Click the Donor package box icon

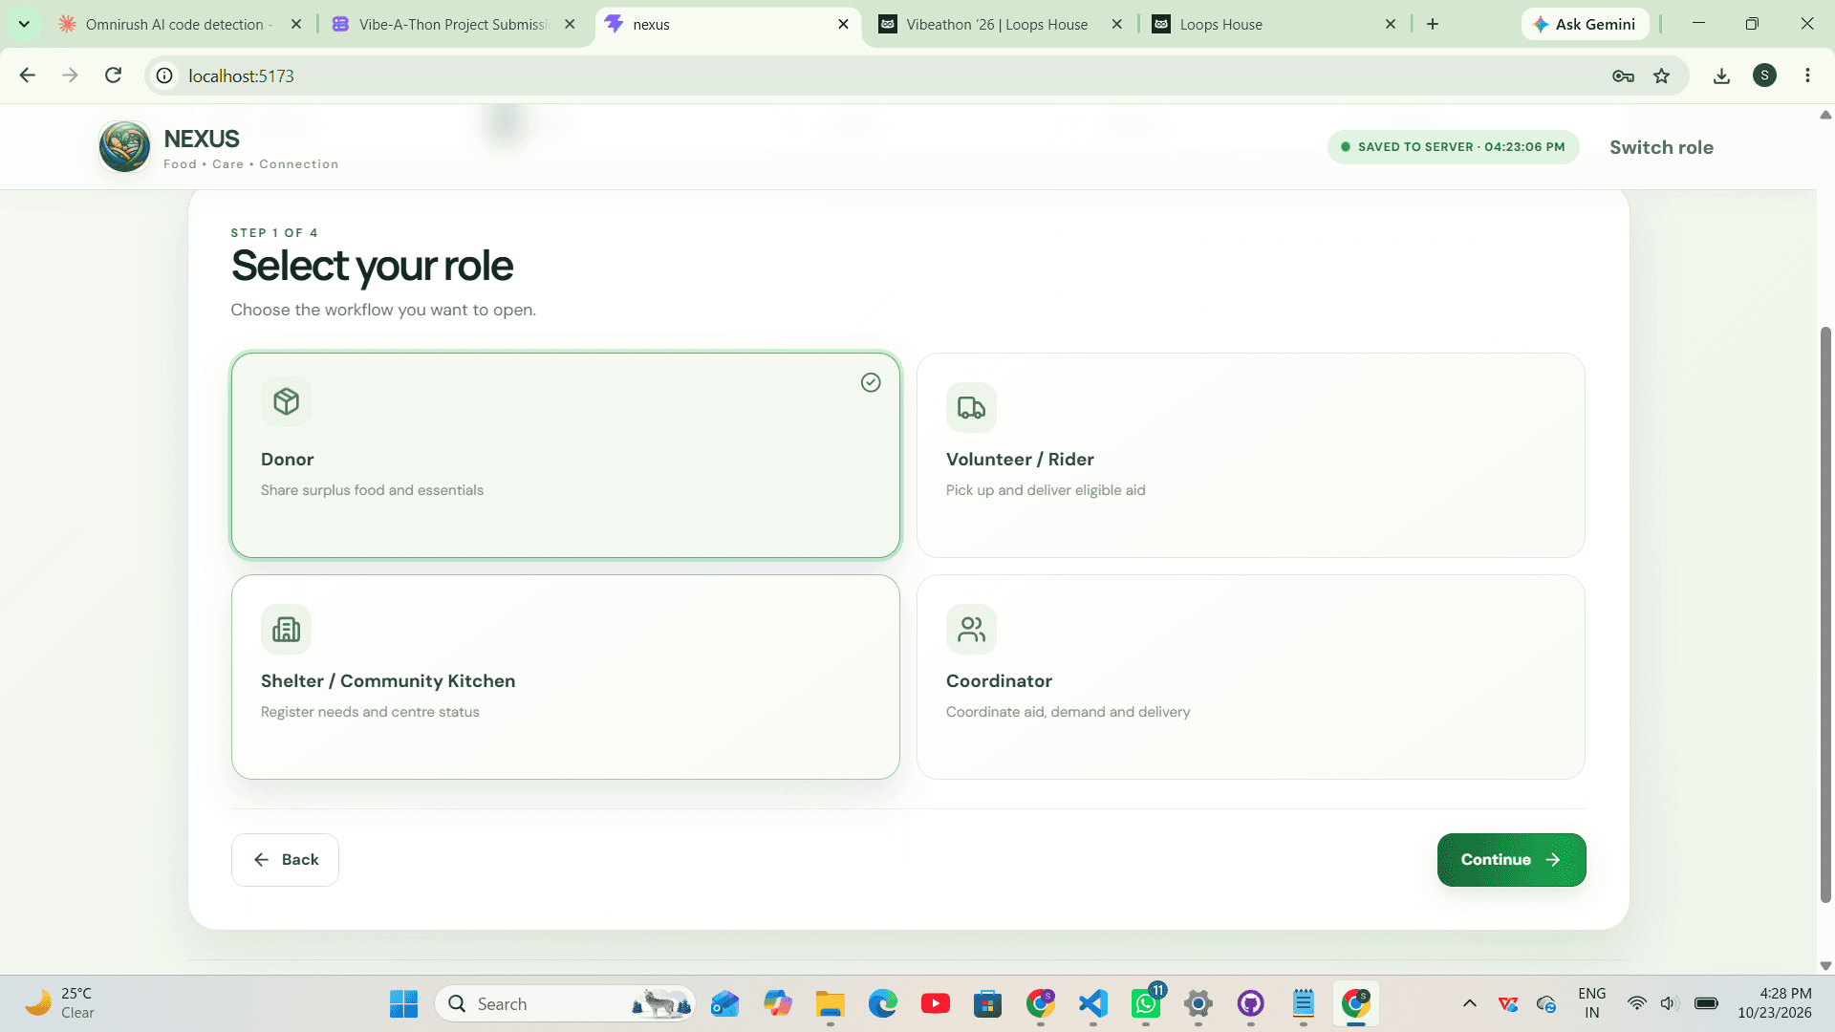286,401
